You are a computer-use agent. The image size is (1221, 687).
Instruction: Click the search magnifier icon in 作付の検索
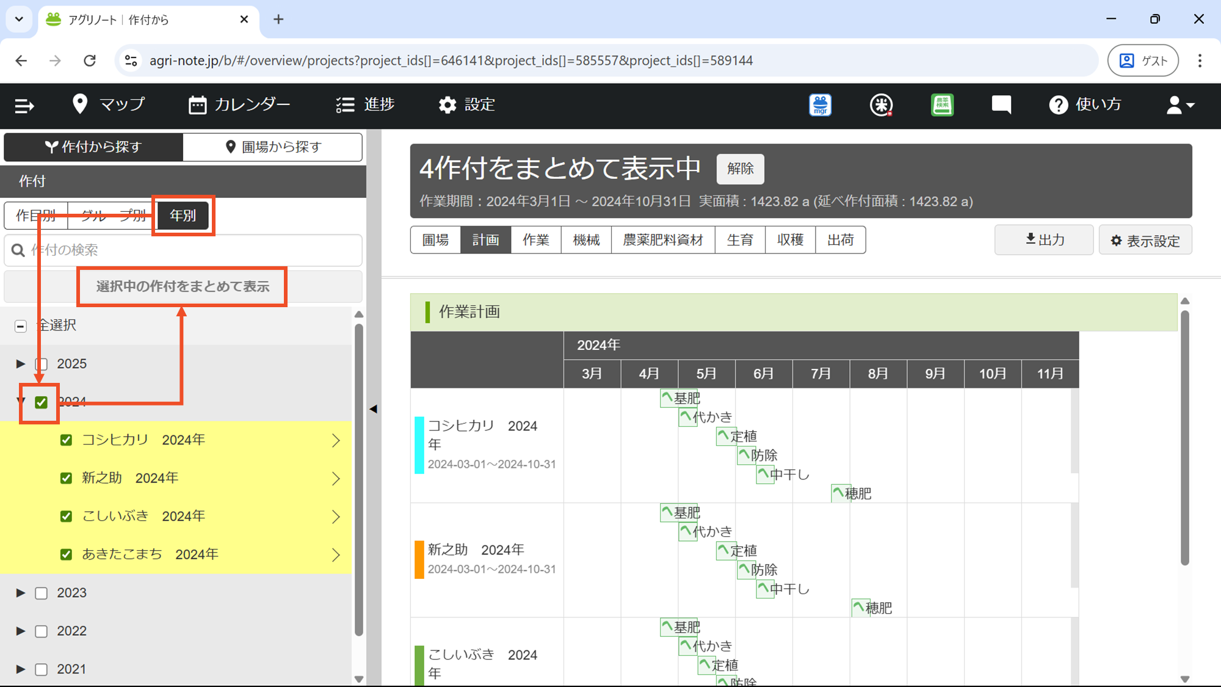click(18, 250)
